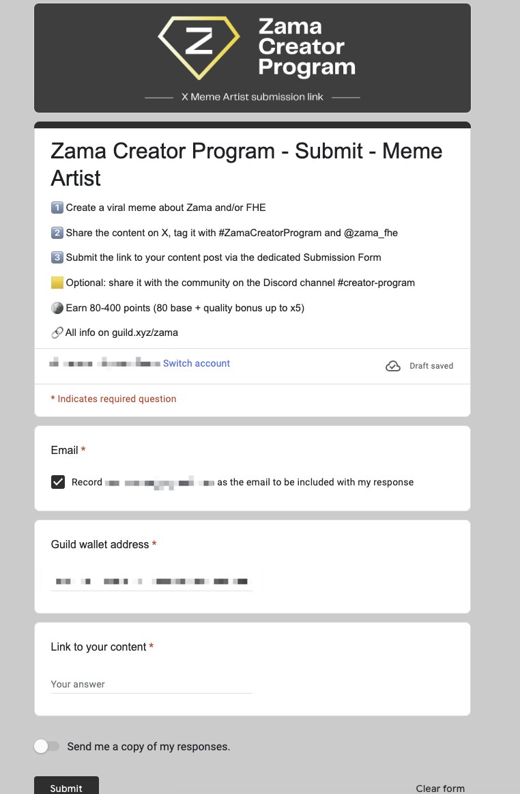Click the keycap 3 emoji bullet
The width and height of the screenshot is (520, 794).
pos(57,257)
